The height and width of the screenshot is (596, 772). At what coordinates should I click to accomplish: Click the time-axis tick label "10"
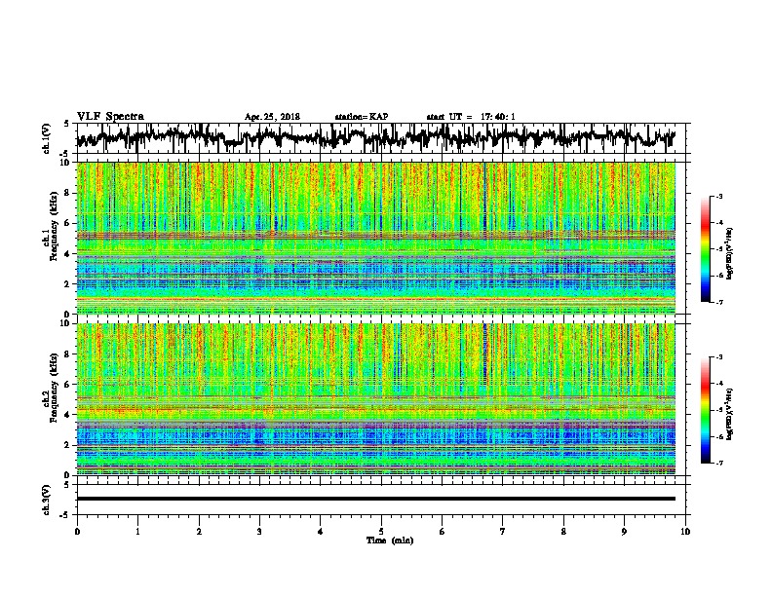coord(685,532)
